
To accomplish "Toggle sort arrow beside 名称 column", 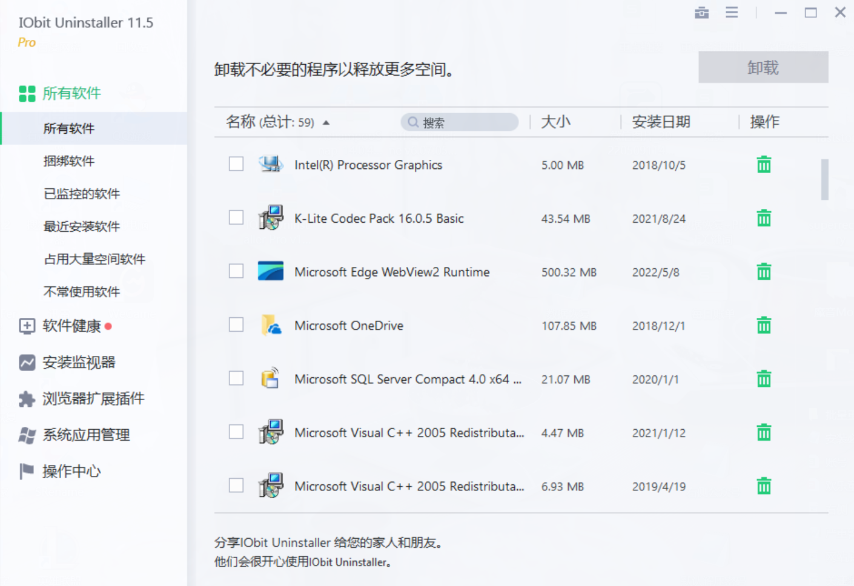I will [x=326, y=123].
